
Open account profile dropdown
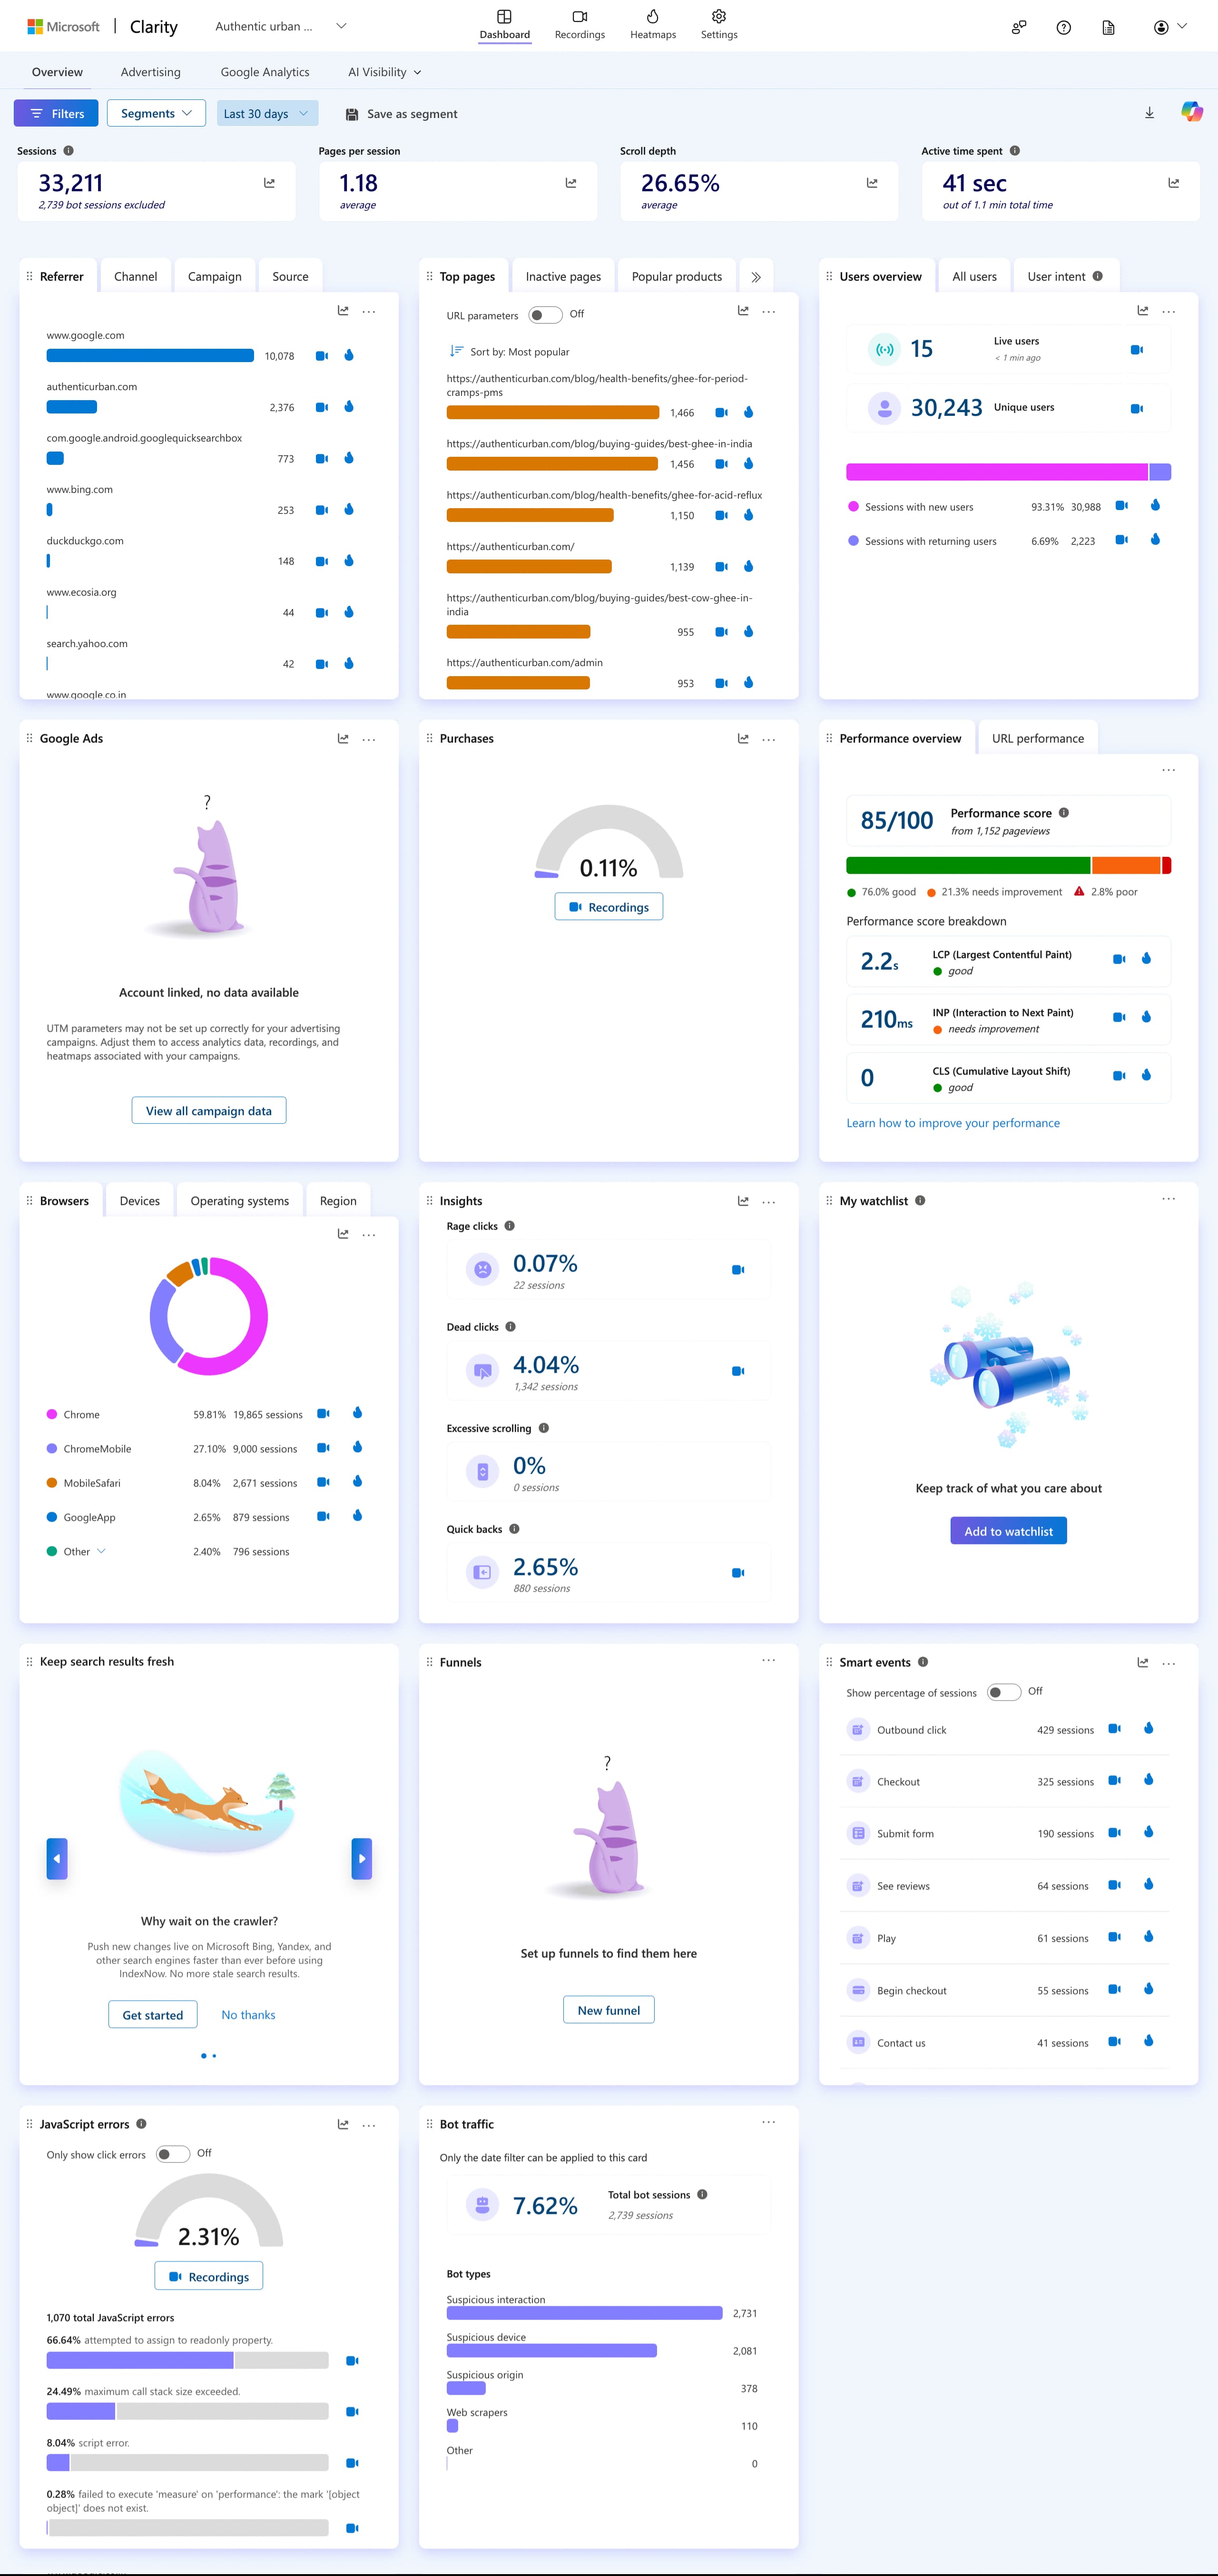1170,27
